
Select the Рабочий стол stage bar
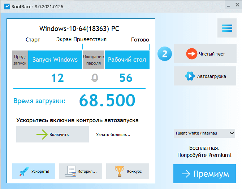coord(127,60)
